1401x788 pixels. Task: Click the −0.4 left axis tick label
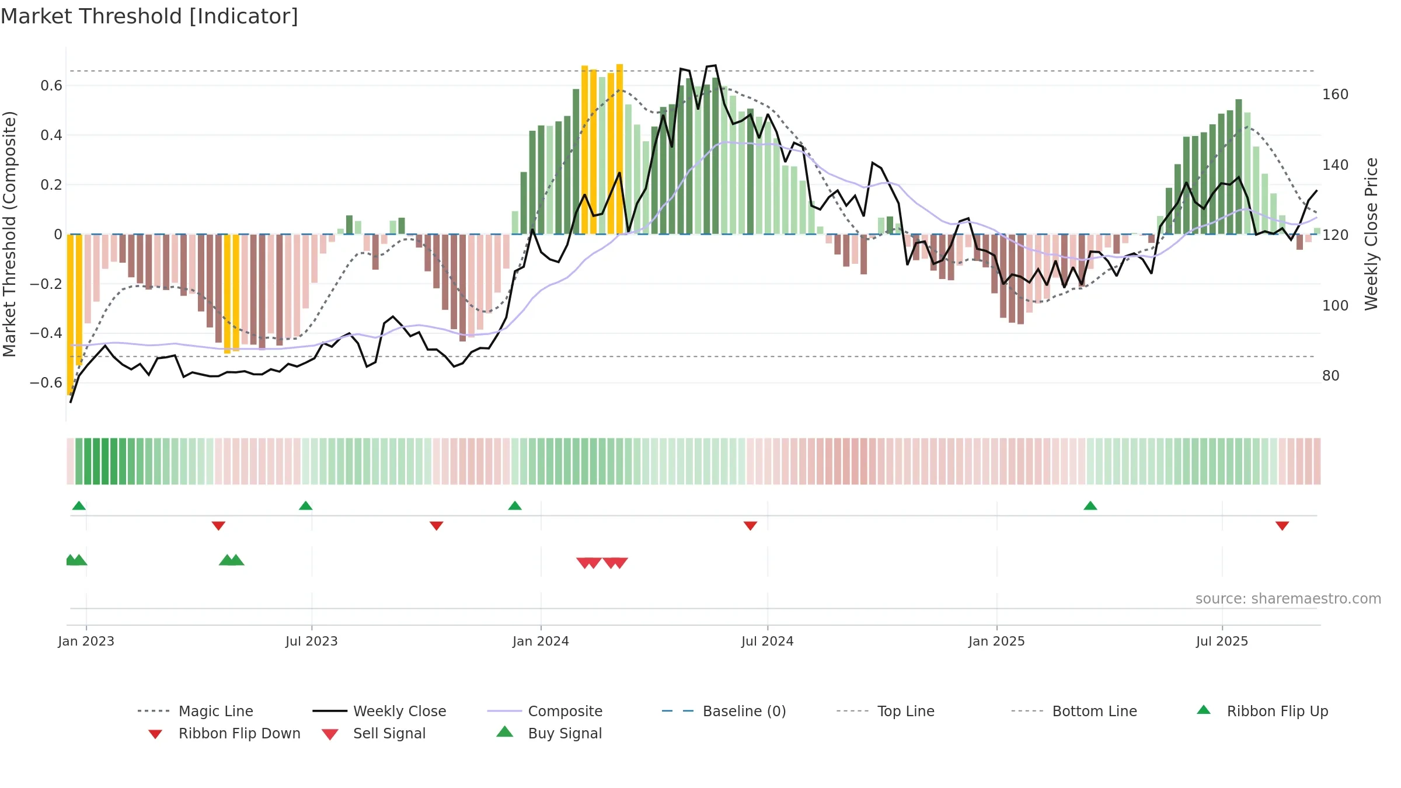click(x=46, y=333)
